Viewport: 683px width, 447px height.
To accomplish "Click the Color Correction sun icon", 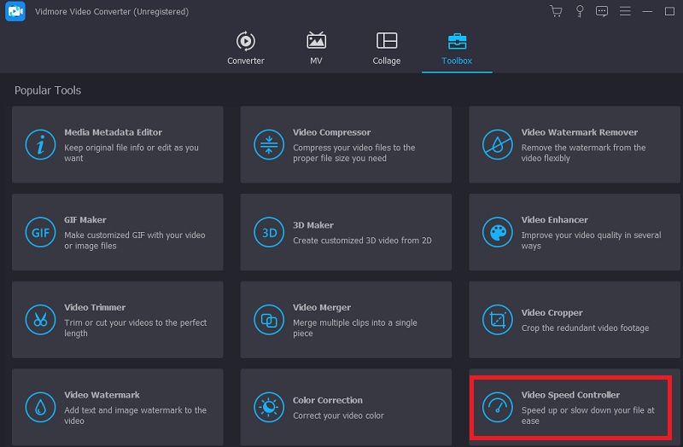I will coord(269,407).
